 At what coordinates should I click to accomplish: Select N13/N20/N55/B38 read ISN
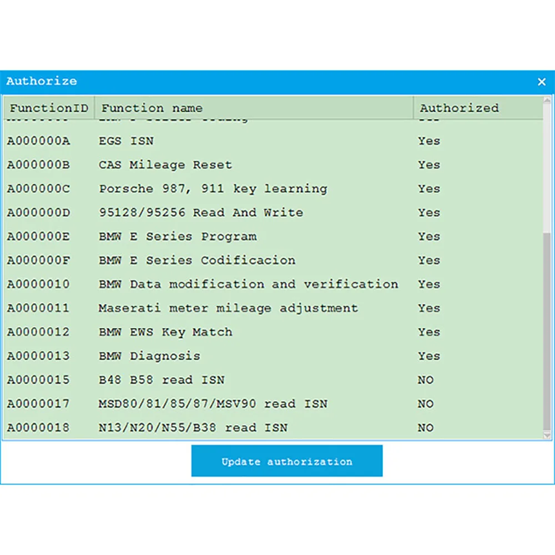193,427
